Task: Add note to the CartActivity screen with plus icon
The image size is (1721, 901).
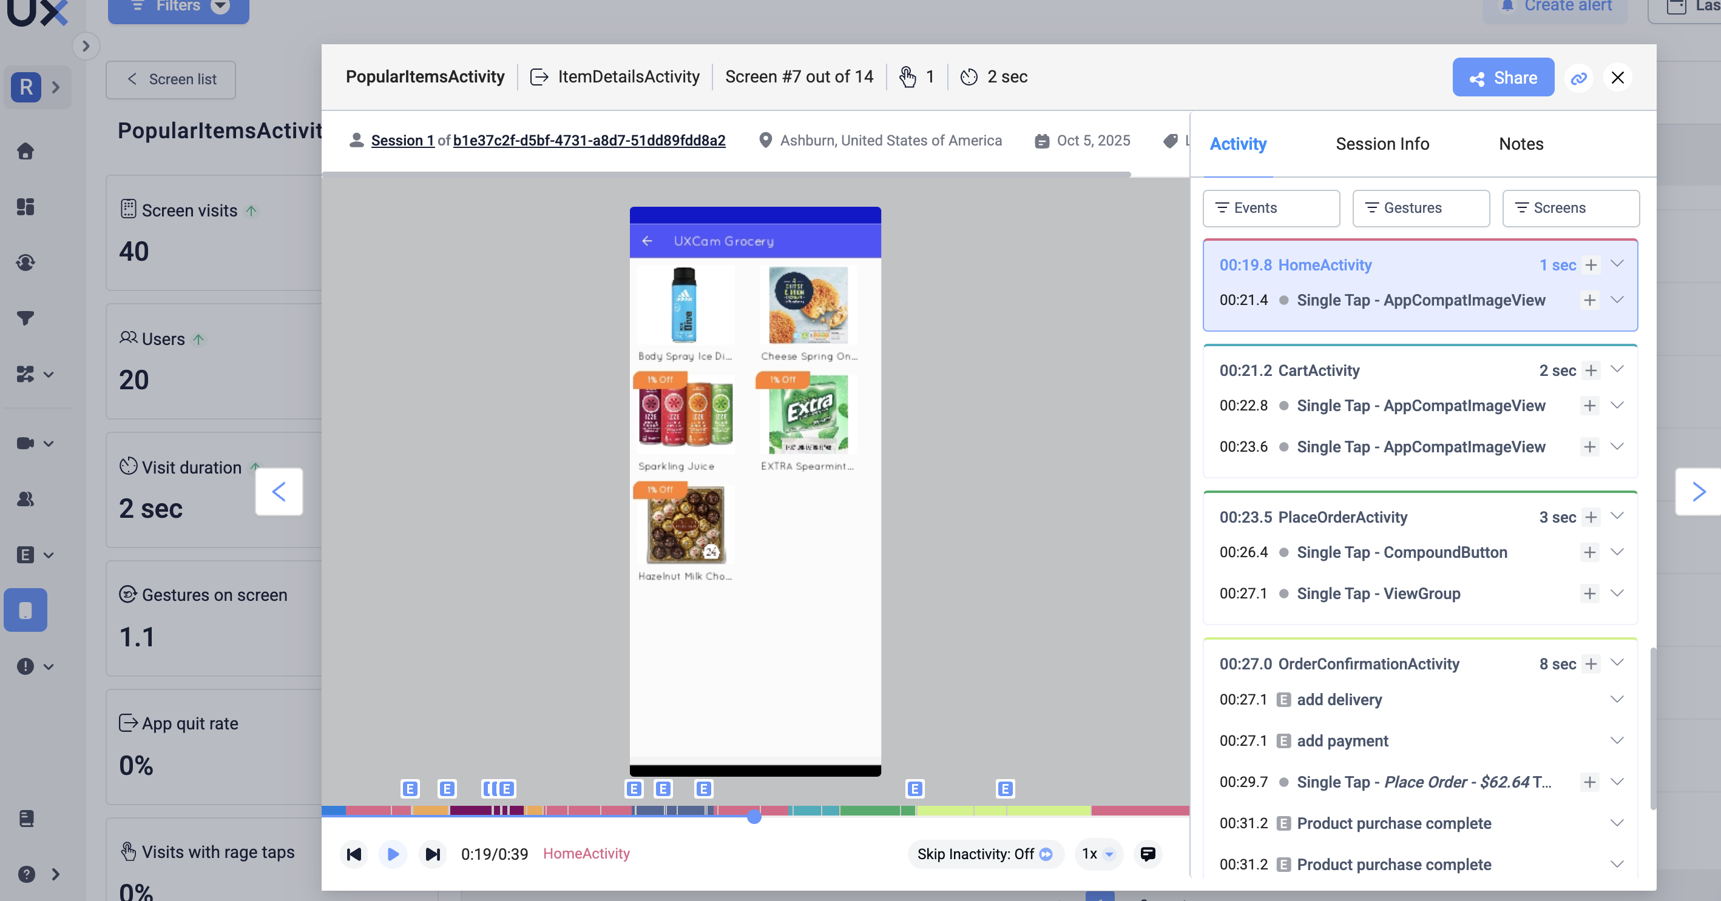Action: point(1591,370)
